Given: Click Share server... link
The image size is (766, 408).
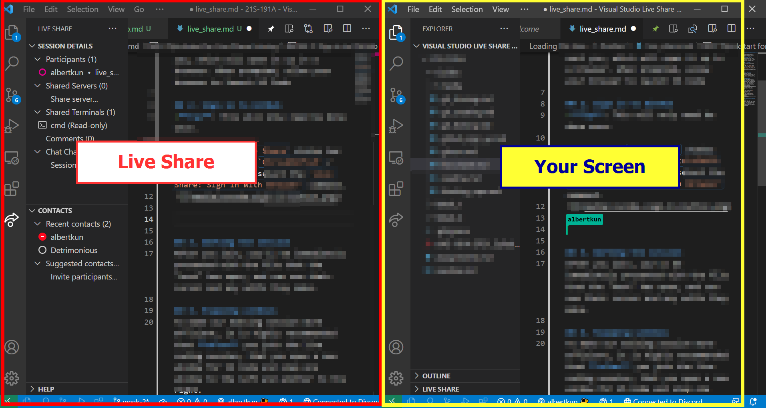Looking at the screenshot, I should pyautogui.click(x=74, y=99).
